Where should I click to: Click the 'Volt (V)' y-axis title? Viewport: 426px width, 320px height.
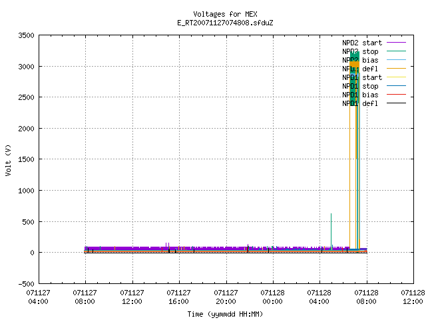click(8, 161)
